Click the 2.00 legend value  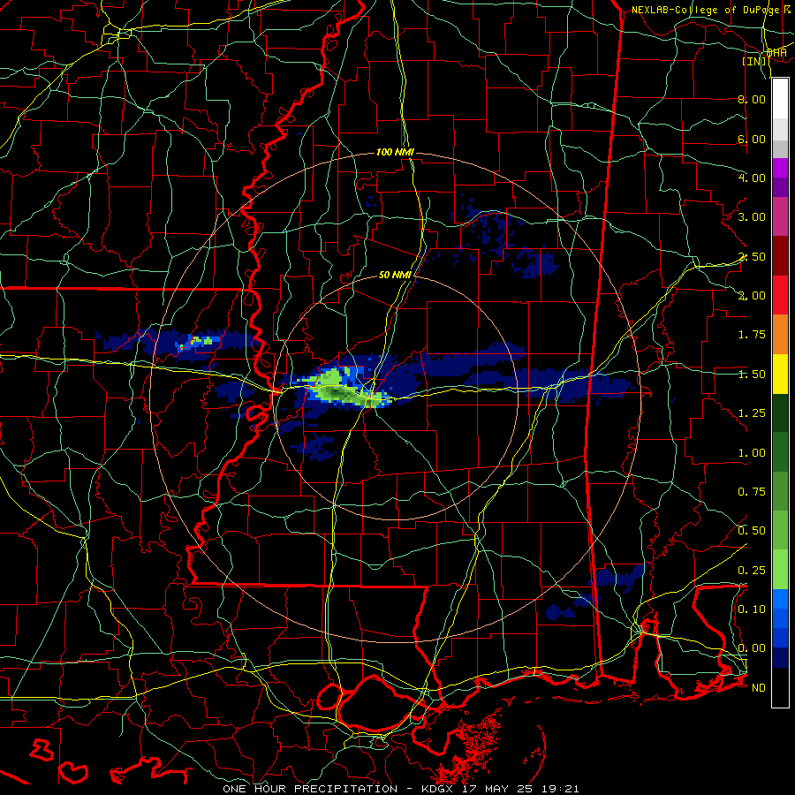(752, 296)
